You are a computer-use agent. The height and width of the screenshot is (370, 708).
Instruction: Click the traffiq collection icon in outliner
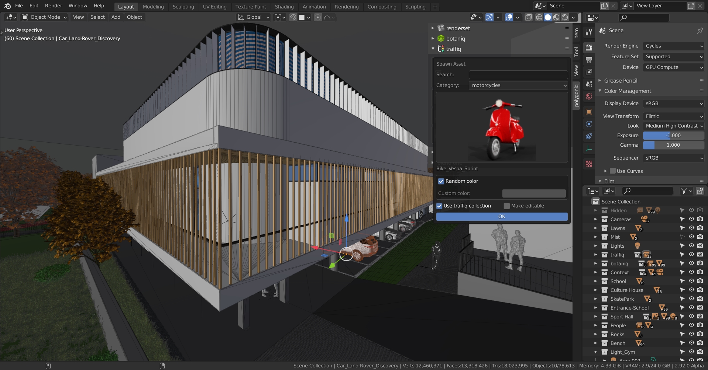(x=605, y=255)
